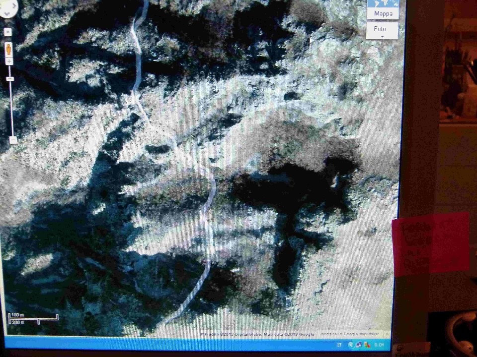The width and height of the screenshot is (477, 357).
Task: Click the taskbar clock showing 0.04
Action: pos(379,345)
